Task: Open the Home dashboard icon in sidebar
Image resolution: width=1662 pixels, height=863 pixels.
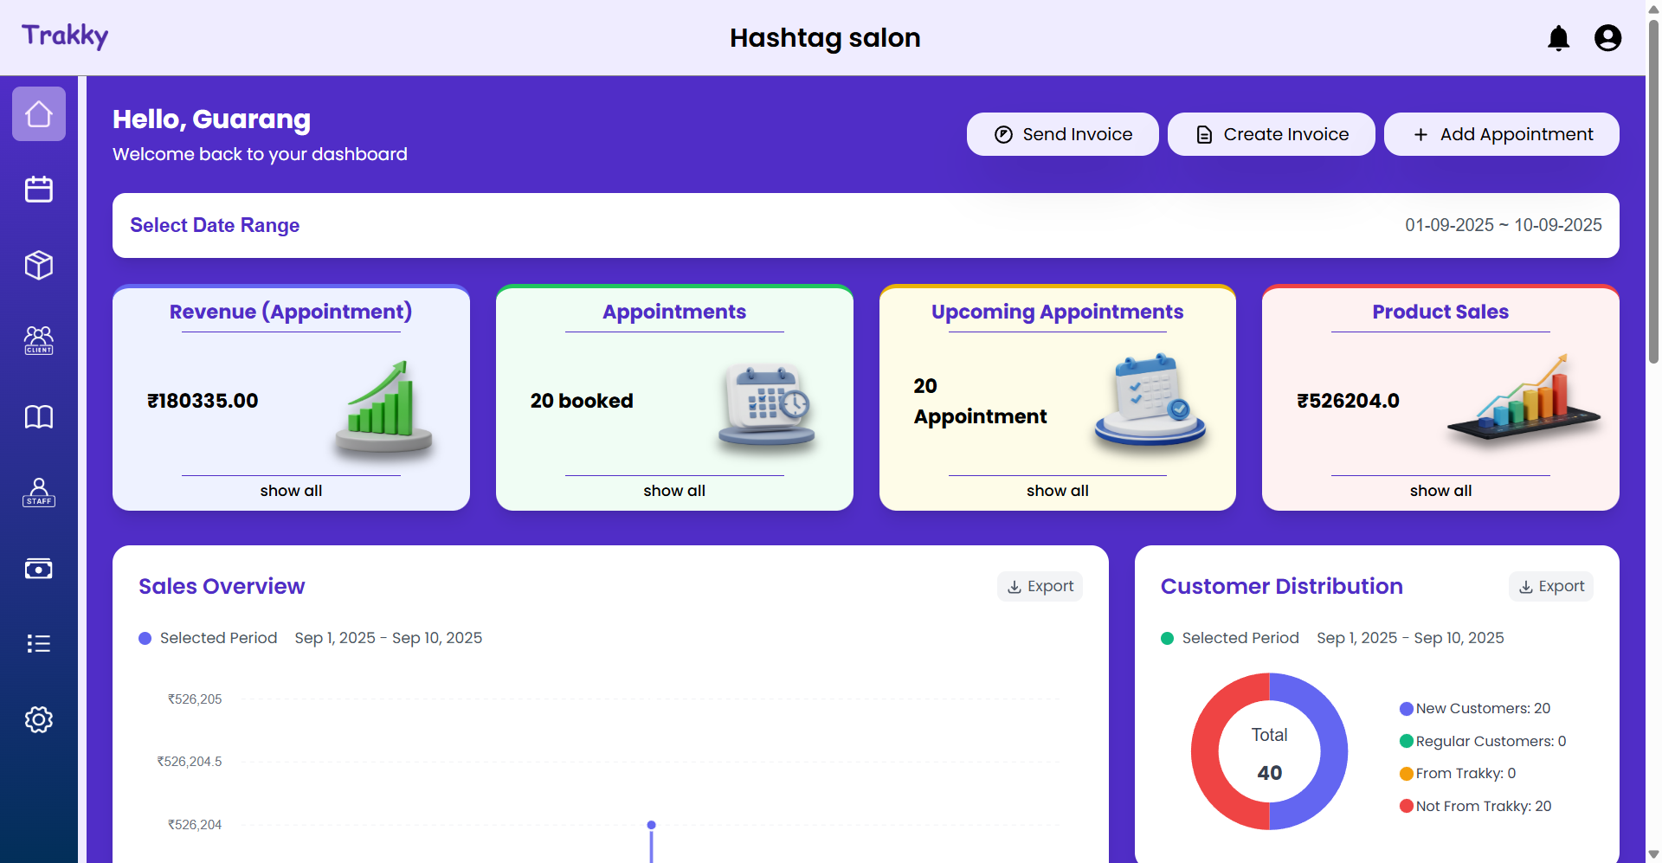Action: (x=39, y=114)
